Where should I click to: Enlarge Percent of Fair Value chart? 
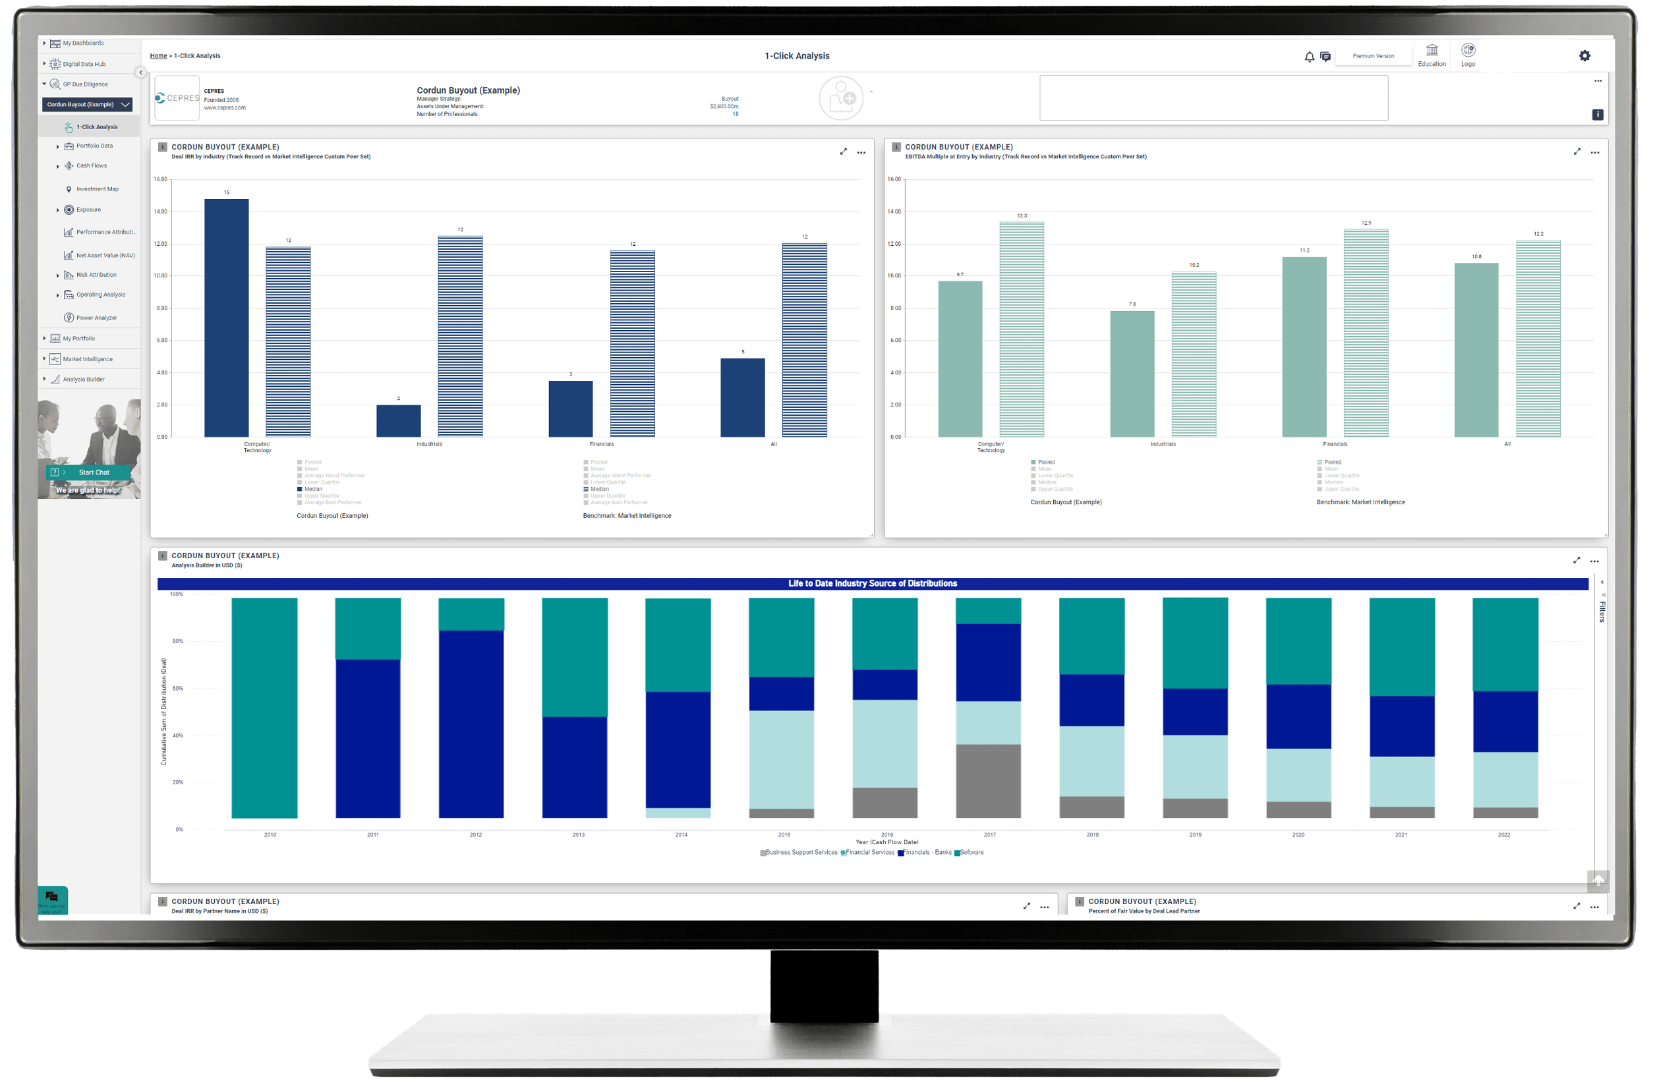tap(1577, 906)
